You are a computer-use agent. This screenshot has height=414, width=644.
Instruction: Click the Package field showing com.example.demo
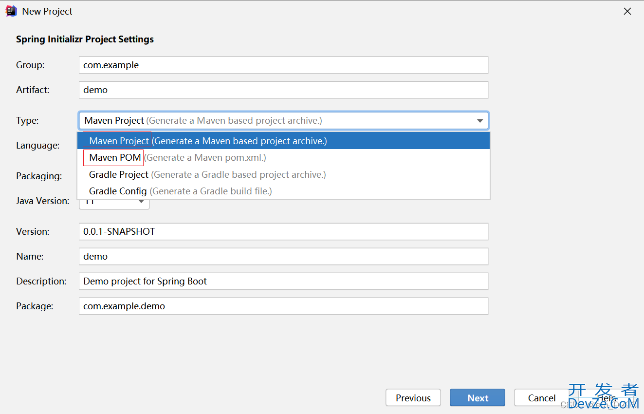click(x=283, y=306)
